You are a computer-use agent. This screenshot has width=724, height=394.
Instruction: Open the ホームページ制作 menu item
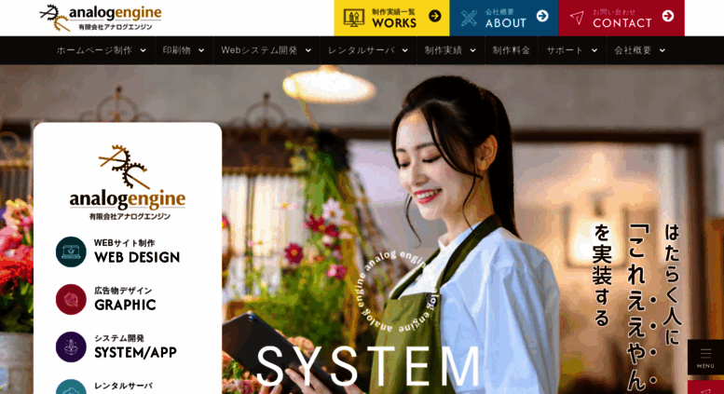point(94,50)
